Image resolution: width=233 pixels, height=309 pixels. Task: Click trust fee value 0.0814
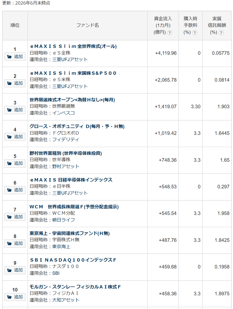coord(222,80)
